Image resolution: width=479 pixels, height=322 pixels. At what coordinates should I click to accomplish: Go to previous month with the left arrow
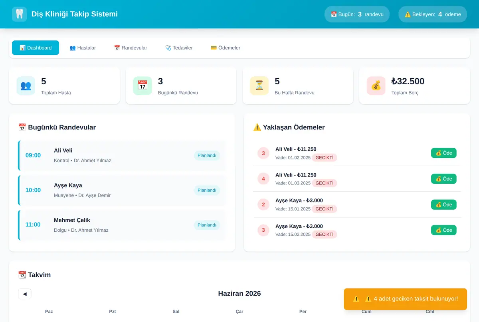pos(25,294)
